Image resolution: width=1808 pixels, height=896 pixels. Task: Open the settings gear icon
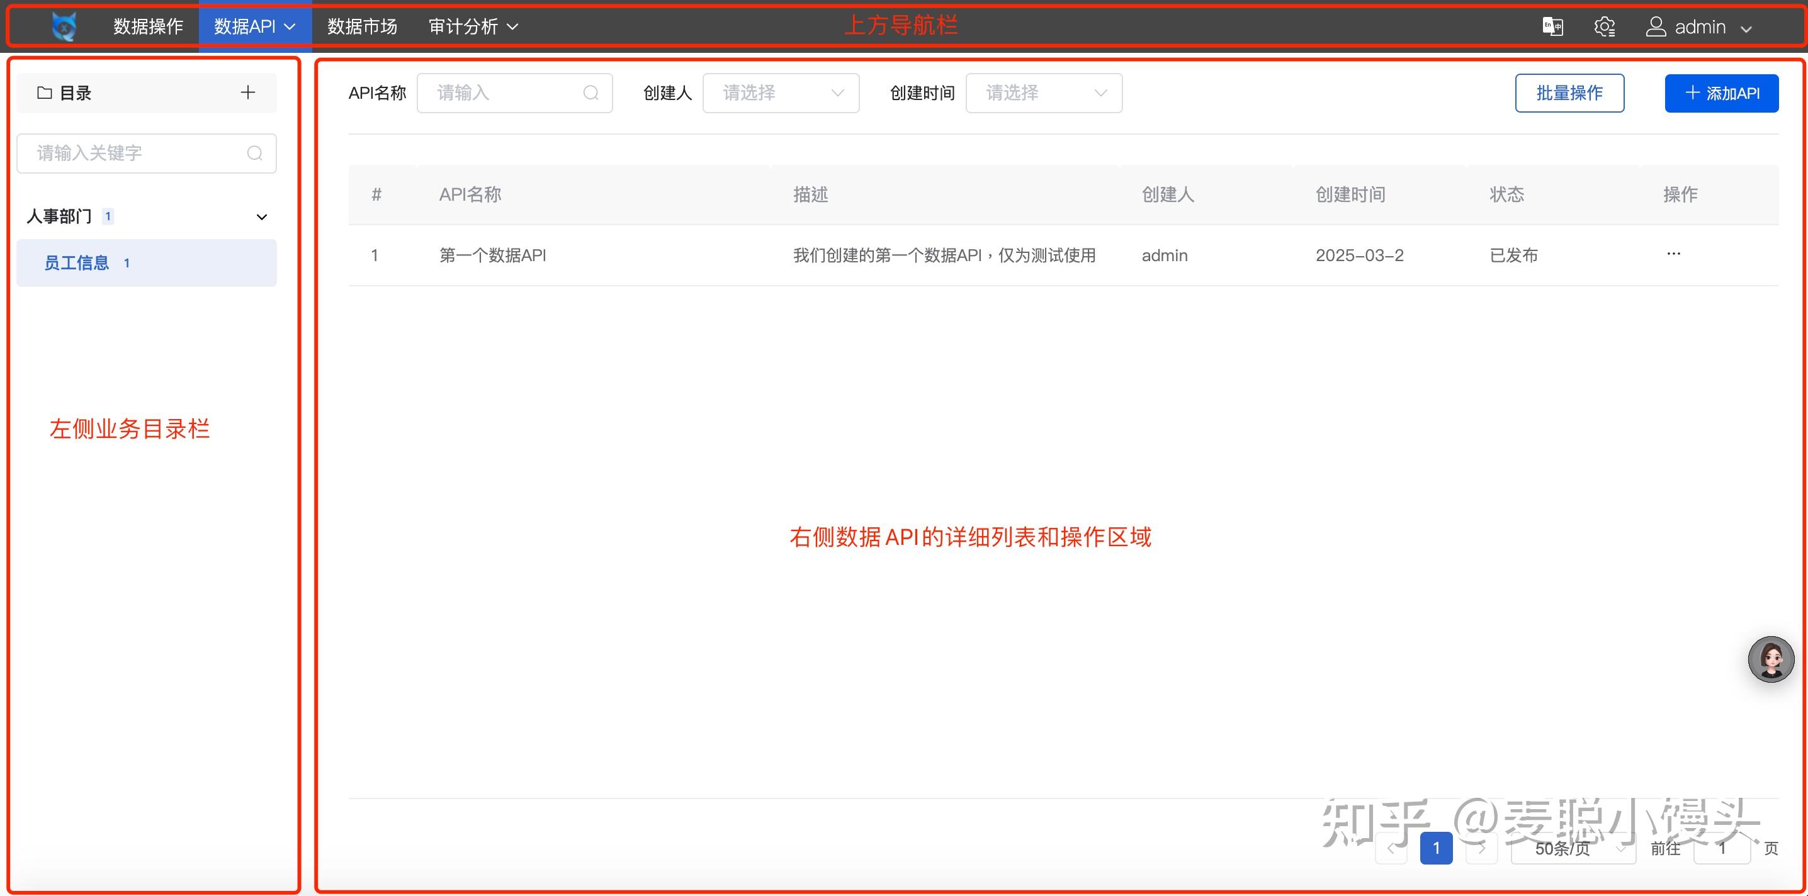tap(1605, 26)
